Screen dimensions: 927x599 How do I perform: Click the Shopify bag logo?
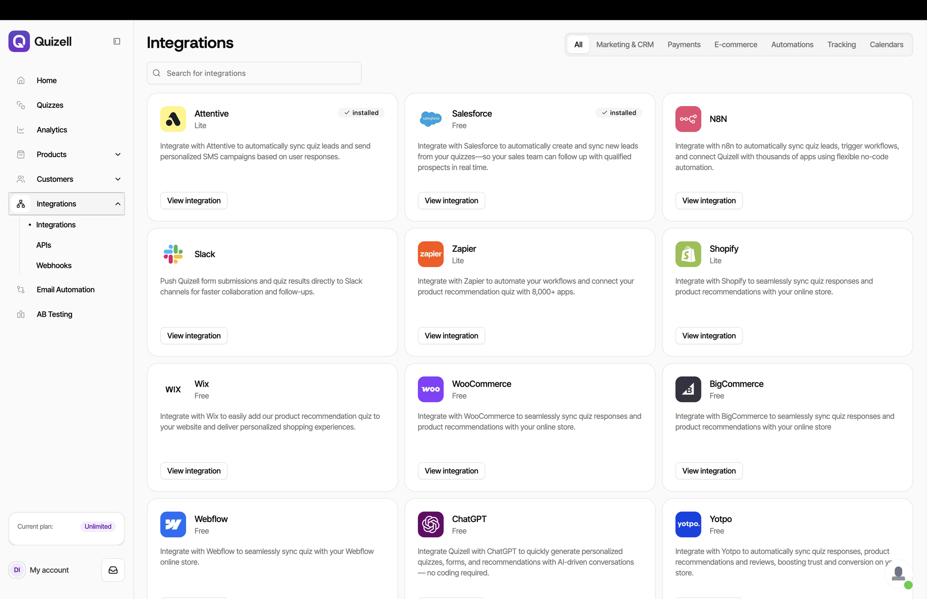688,254
